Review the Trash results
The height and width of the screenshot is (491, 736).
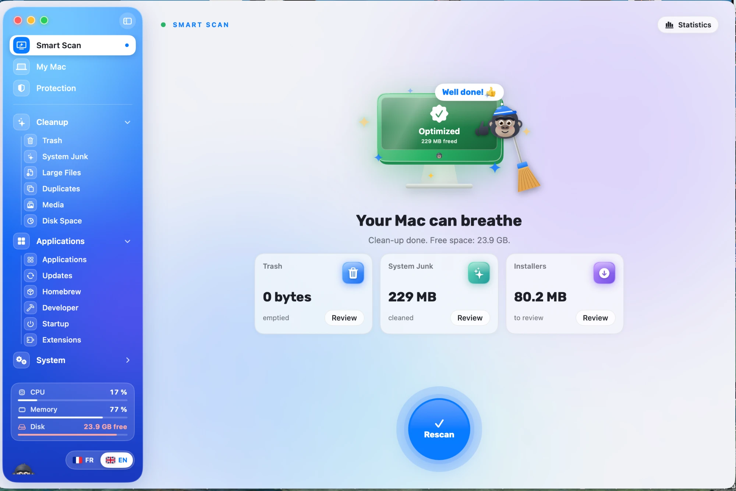click(344, 318)
